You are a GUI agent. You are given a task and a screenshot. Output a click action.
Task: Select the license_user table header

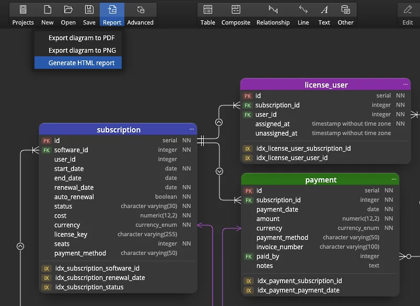pyautogui.click(x=325, y=85)
